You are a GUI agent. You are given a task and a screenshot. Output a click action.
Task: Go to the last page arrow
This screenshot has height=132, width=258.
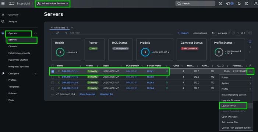(x=250, y=33)
